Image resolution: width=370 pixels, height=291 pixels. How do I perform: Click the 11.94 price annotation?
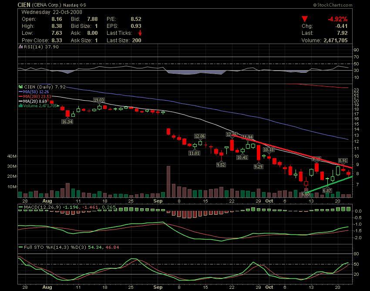(248, 137)
